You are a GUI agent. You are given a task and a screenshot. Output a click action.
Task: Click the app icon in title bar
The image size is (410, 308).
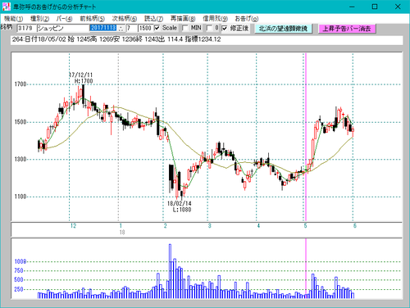[6, 7]
